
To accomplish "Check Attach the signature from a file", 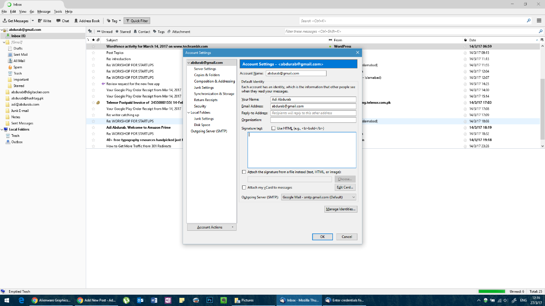I will 244,172.
